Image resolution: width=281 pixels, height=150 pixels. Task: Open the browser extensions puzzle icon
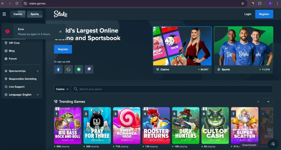[260, 4]
